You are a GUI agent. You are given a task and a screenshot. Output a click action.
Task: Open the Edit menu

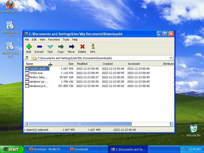click(x=34, y=40)
